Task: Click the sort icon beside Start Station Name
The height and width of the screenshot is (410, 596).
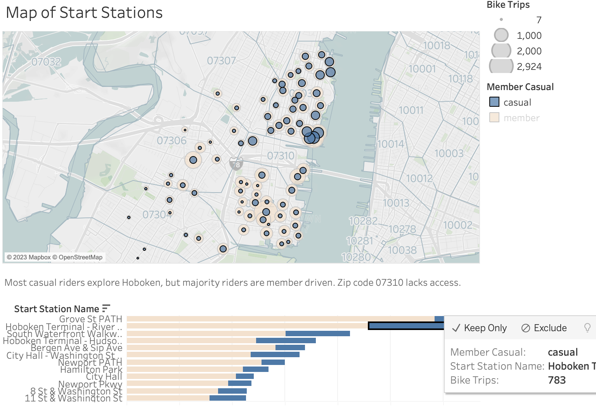Action: click(x=105, y=308)
